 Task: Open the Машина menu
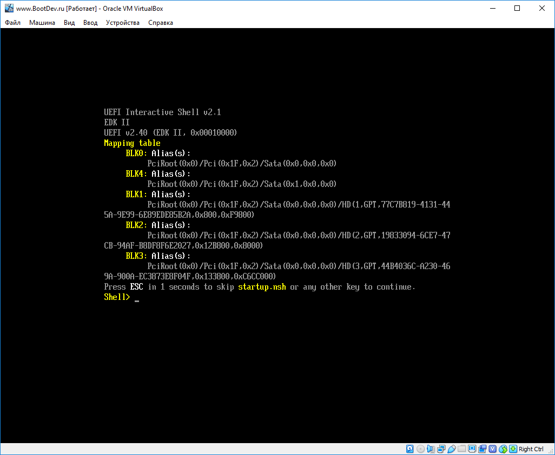pos(42,23)
